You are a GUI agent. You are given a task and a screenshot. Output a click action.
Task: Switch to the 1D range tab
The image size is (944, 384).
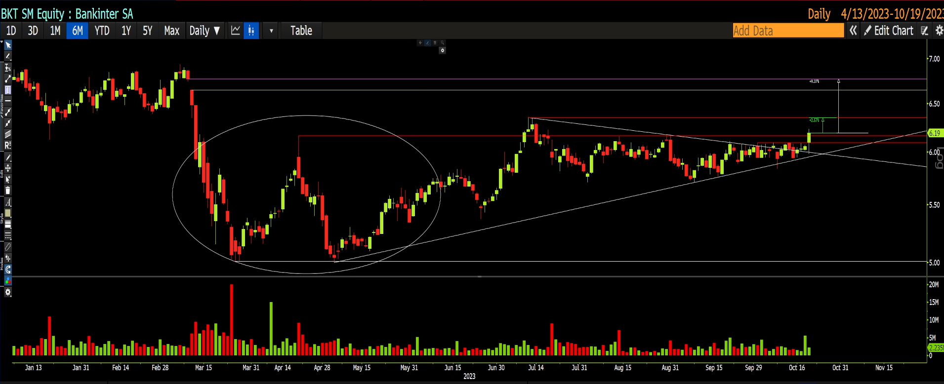point(11,31)
